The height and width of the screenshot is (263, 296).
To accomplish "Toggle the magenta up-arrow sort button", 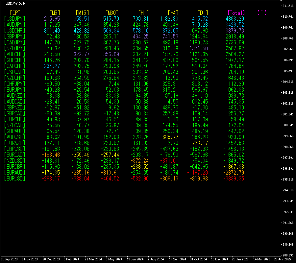I will tap(262, 13).
